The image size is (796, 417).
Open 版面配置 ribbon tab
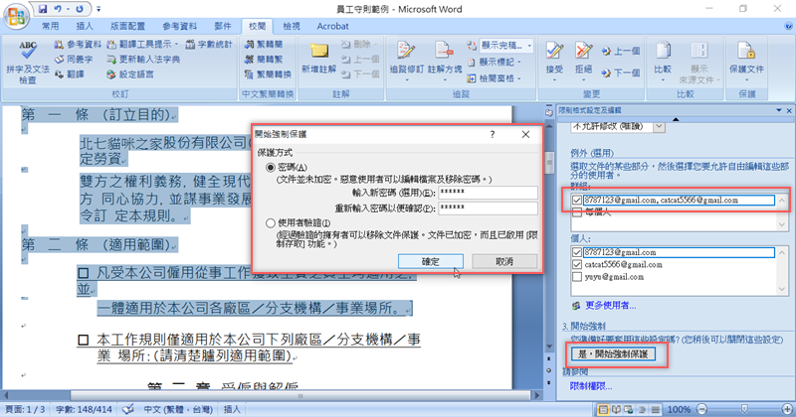pyautogui.click(x=127, y=26)
